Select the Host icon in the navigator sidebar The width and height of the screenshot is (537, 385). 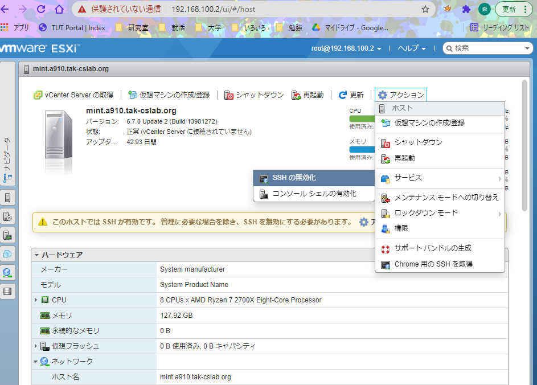7,197
